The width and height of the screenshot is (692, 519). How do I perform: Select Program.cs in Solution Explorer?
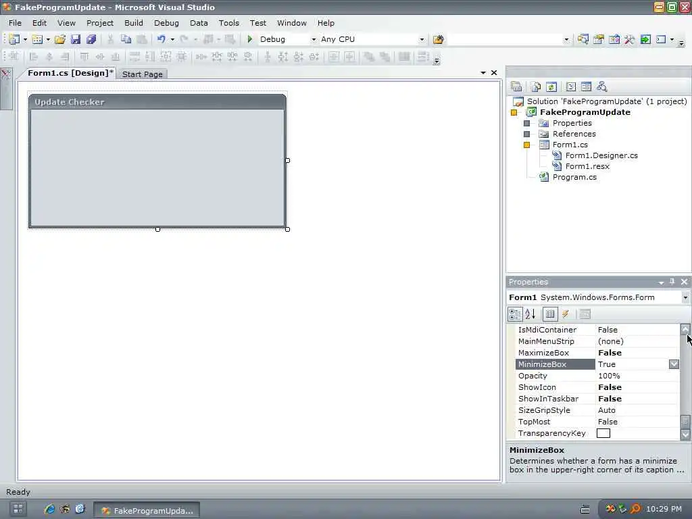574,177
